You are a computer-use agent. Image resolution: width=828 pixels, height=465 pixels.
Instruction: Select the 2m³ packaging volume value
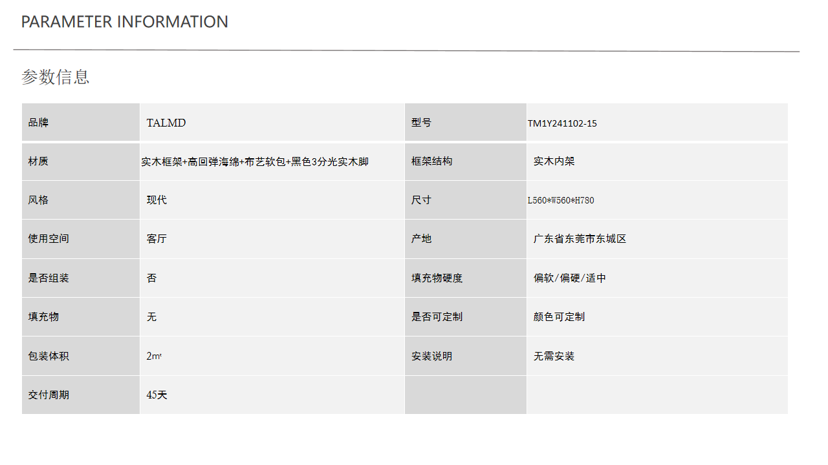point(154,356)
